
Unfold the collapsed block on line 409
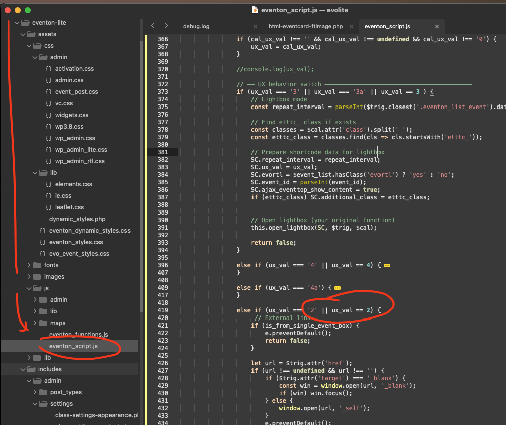337,288
